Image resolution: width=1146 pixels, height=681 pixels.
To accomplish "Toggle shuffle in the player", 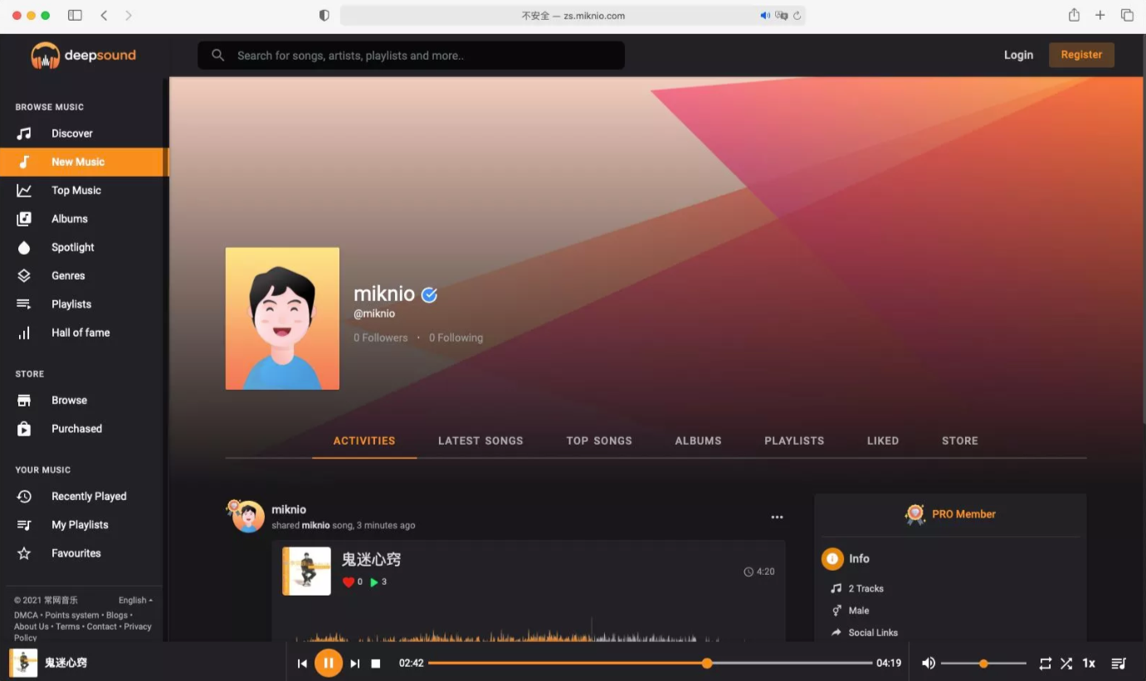I will click(x=1066, y=664).
